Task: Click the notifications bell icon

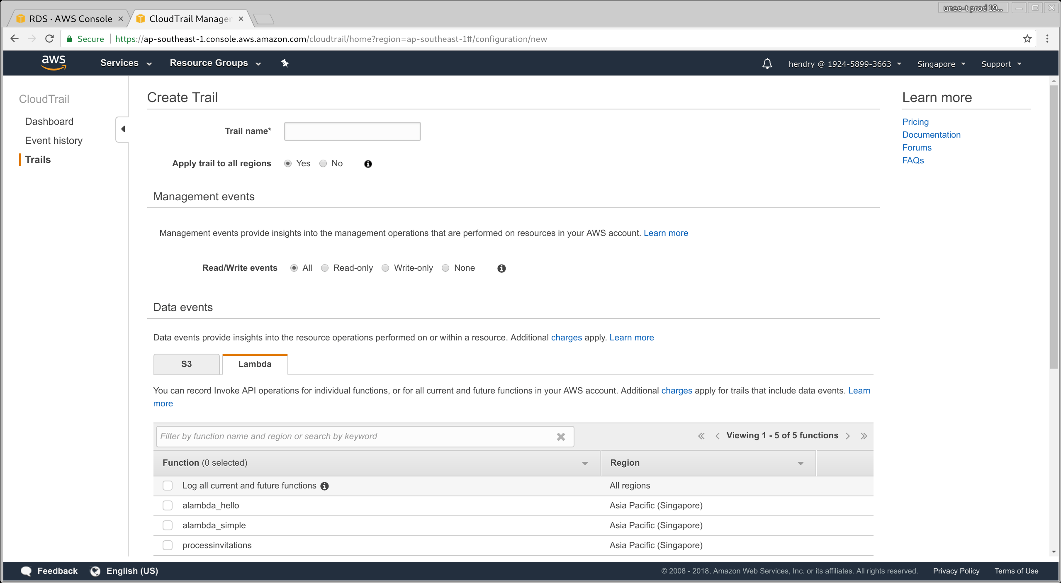Action: pos(767,63)
